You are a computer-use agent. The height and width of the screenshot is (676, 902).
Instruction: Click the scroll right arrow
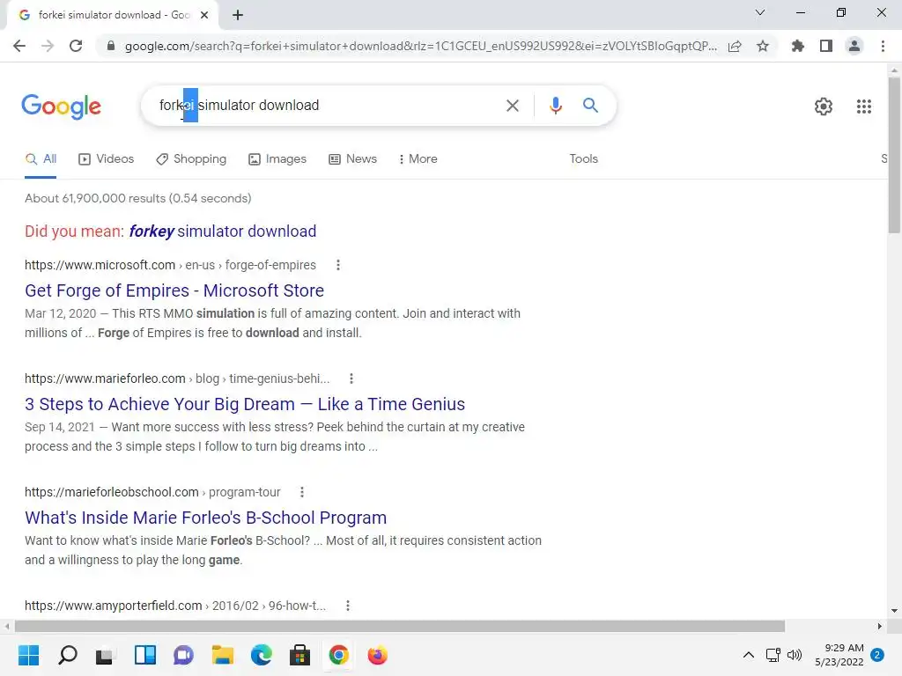click(880, 626)
